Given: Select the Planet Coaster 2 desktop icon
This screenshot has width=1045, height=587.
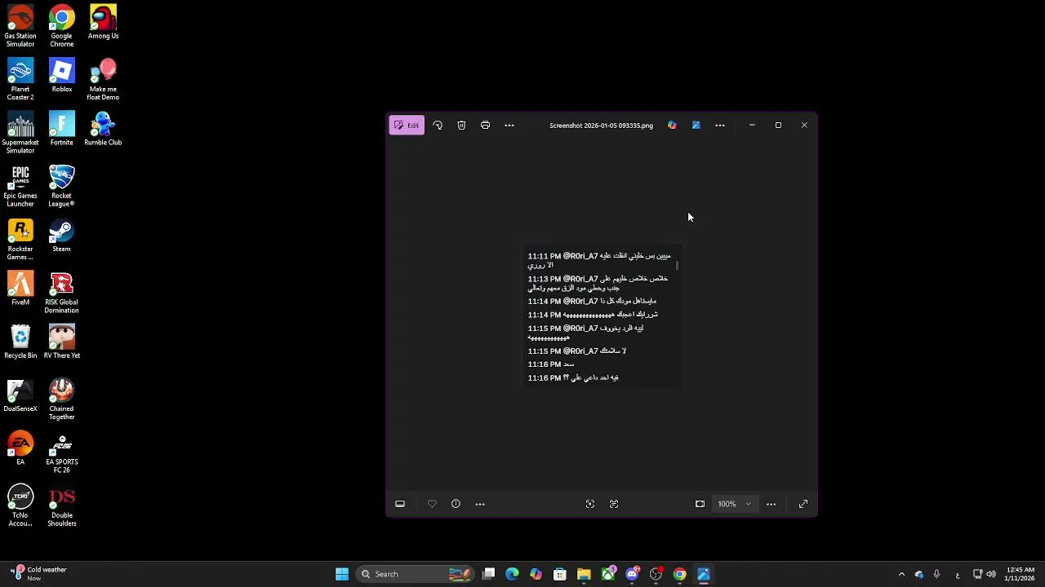Looking at the screenshot, I should (20, 79).
